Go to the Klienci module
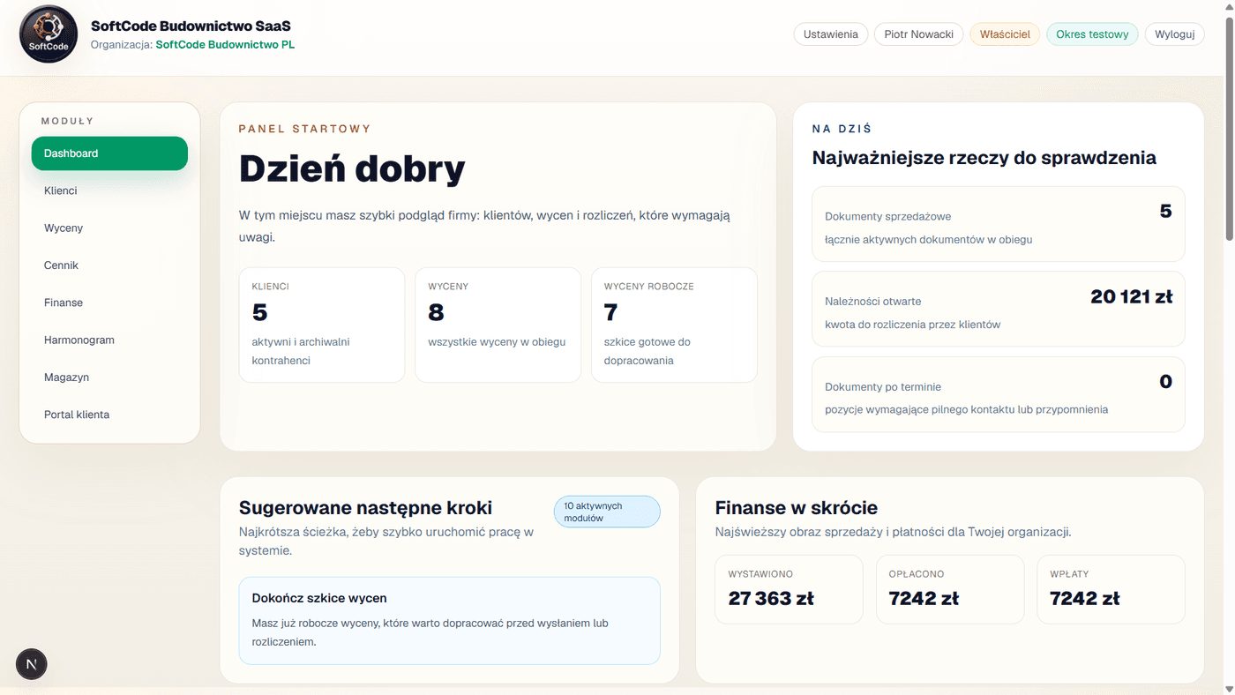The image size is (1235, 695). click(109, 191)
